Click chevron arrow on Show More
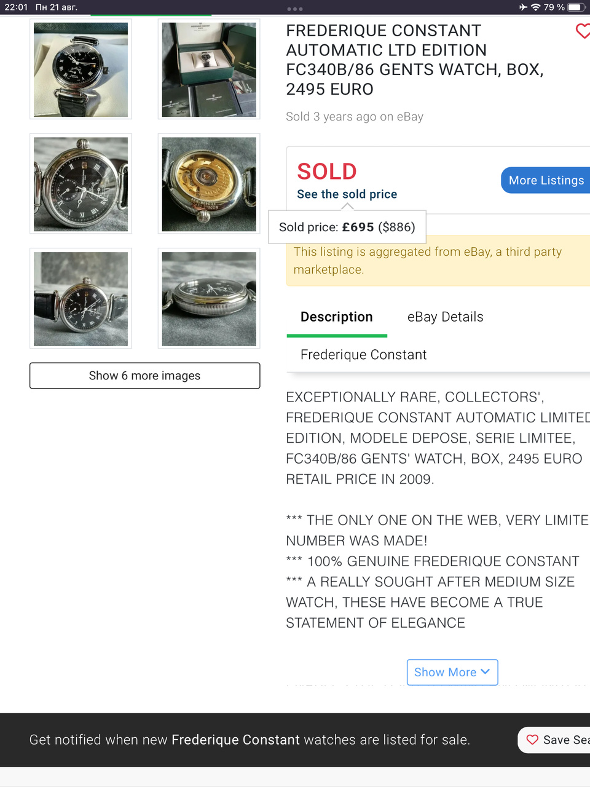The width and height of the screenshot is (590, 787). (485, 671)
